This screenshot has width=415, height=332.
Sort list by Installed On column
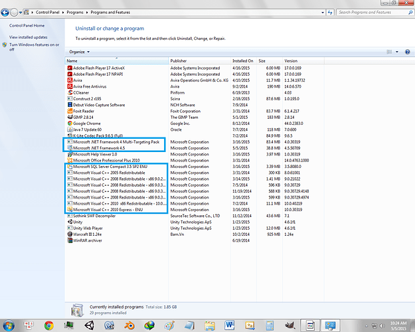click(x=244, y=61)
